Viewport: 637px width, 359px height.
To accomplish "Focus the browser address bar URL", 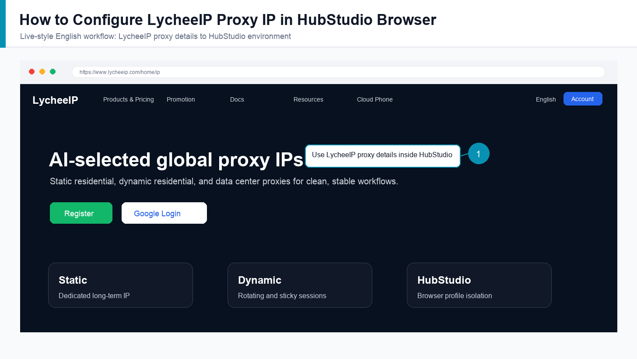I will click(x=338, y=72).
